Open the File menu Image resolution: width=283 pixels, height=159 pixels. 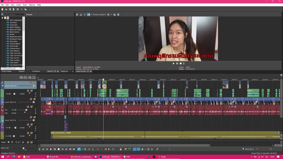pyautogui.click(x=2, y=5)
